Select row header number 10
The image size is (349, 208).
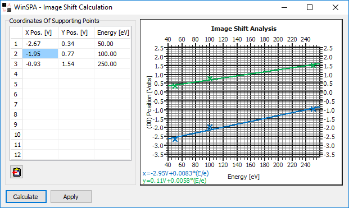(16, 135)
